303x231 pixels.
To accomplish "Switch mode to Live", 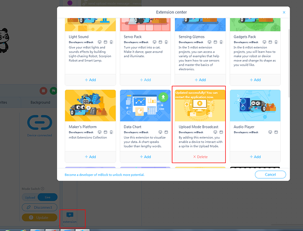I will 48,197.
